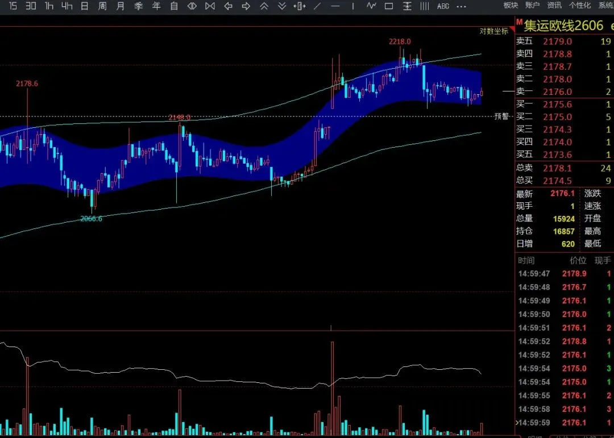Click the right arrow navigation icon

tap(246, 6)
